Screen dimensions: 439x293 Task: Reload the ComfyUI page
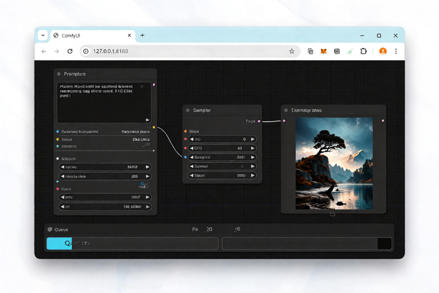tap(70, 52)
